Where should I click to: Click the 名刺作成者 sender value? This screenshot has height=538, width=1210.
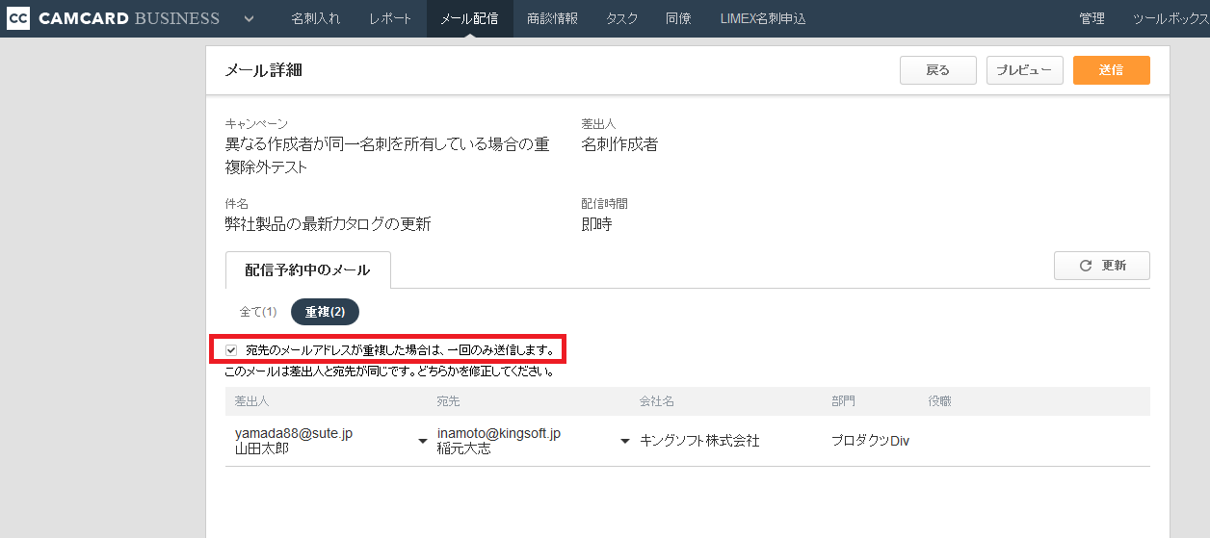tap(620, 144)
